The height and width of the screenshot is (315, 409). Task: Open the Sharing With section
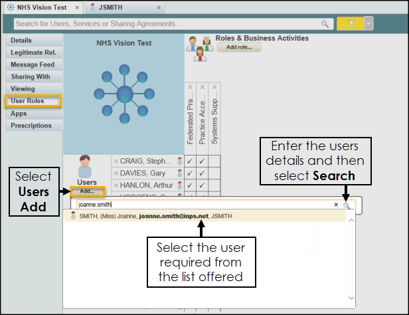(31, 77)
